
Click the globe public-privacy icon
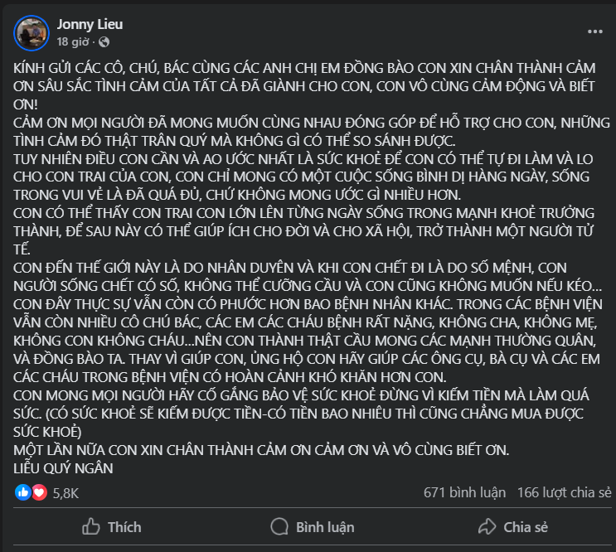coord(104,41)
